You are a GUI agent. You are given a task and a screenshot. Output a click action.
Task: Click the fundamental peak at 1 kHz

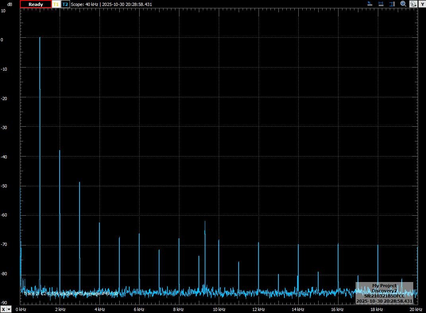pyautogui.click(x=40, y=38)
